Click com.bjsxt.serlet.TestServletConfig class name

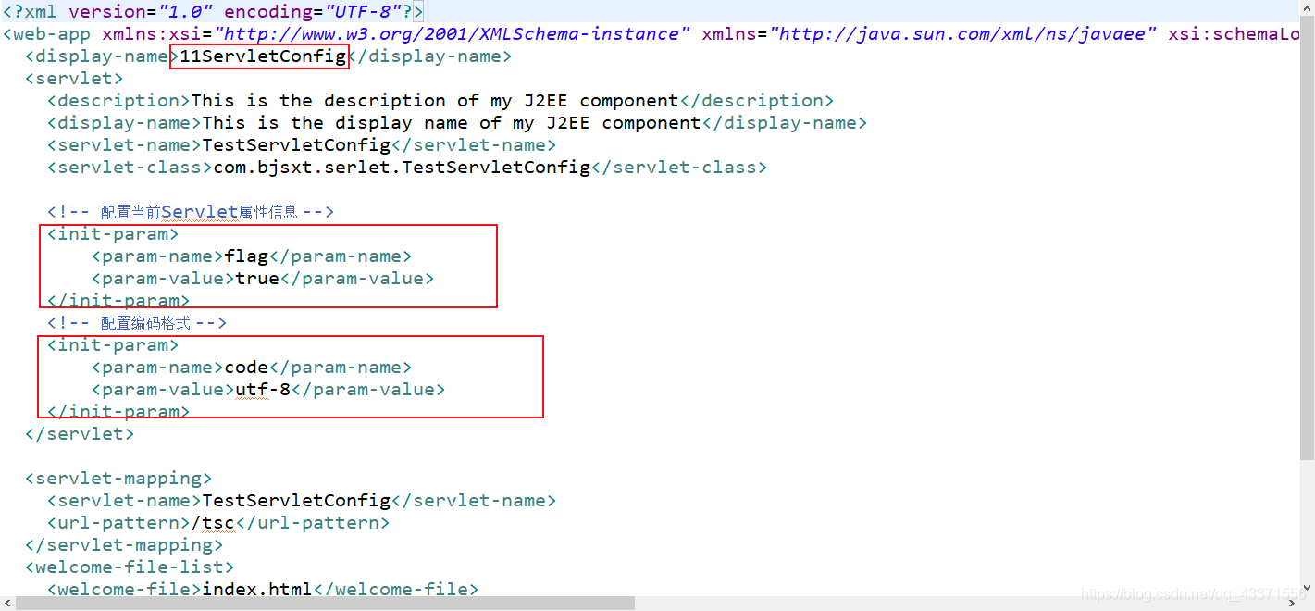(402, 168)
